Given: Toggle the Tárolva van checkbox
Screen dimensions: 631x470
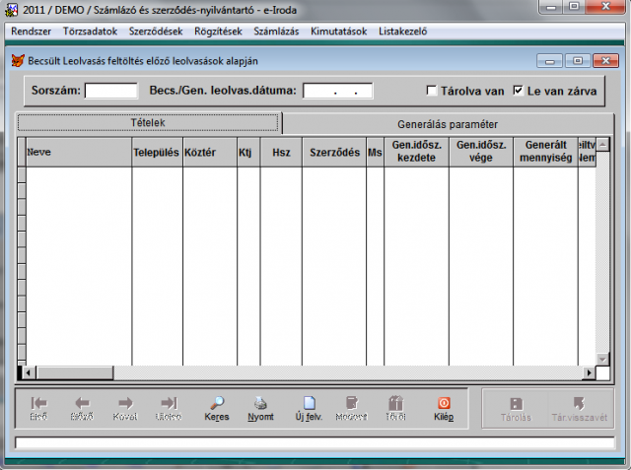Looking at the screenshot, I should [432, 91].
